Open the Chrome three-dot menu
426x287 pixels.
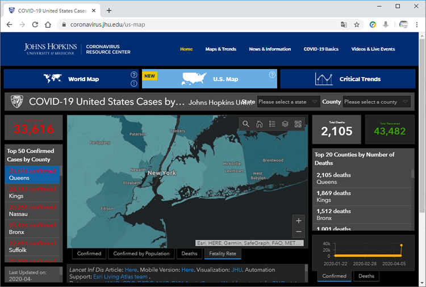tap(417, 25)
